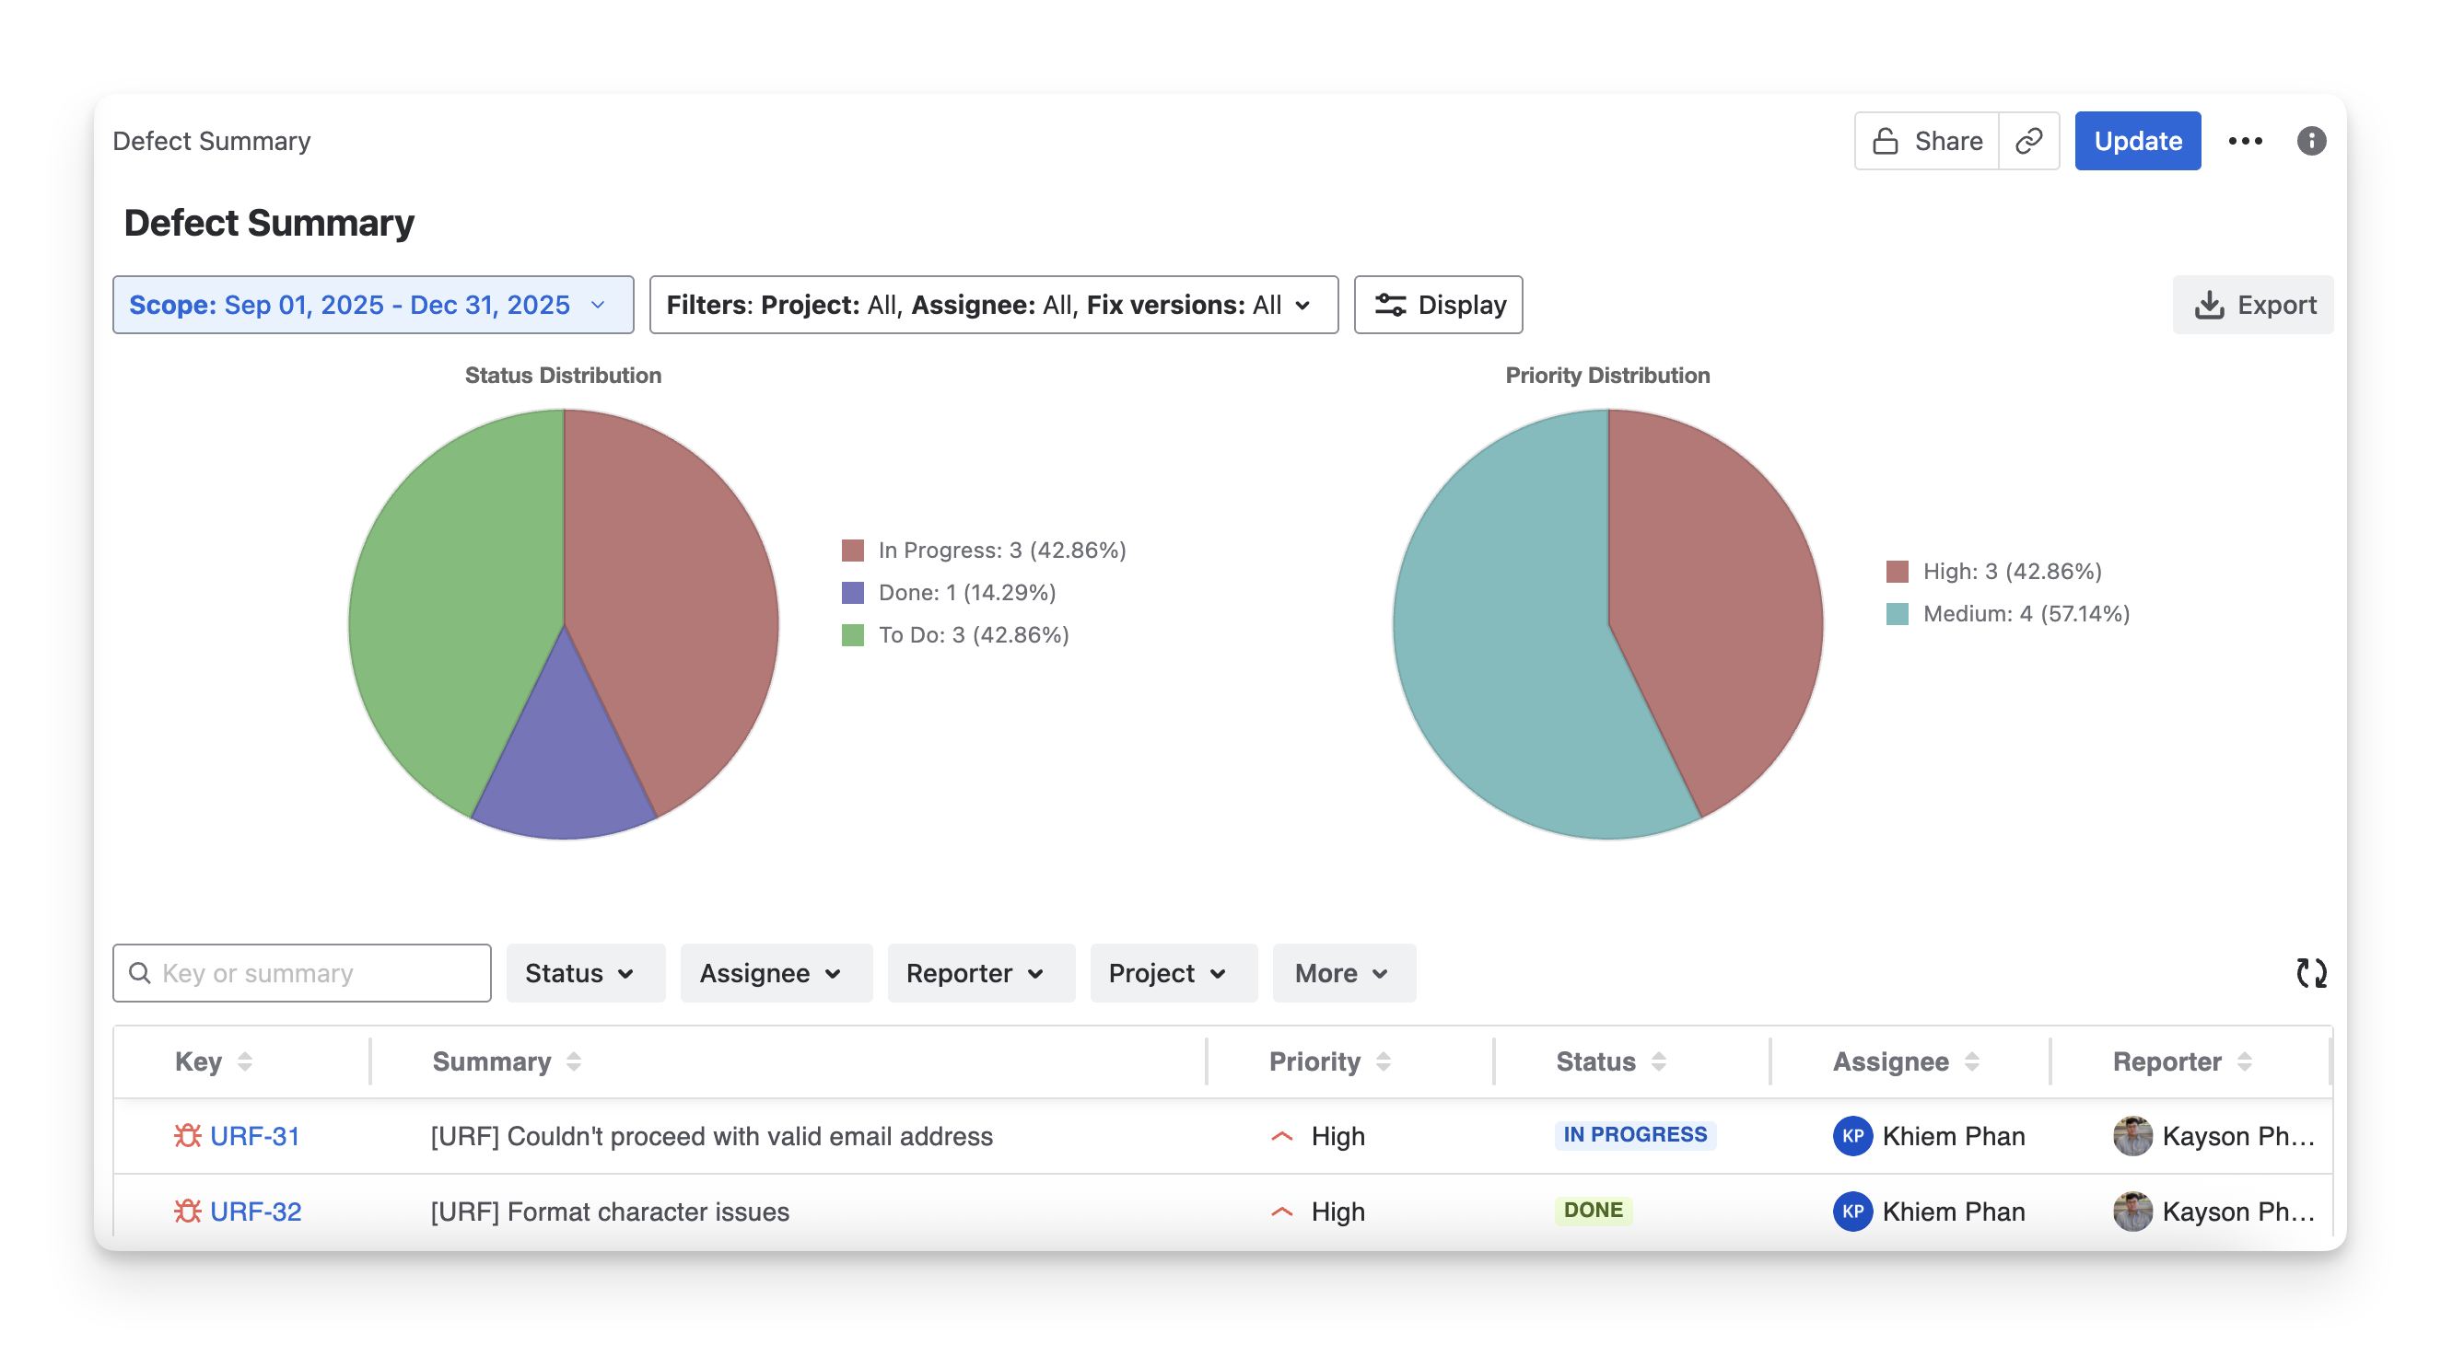Open the URF-32 issue link
Image resolution: width=2441 pixels, height=1345 pixels.
click(x=255, y=1211)
